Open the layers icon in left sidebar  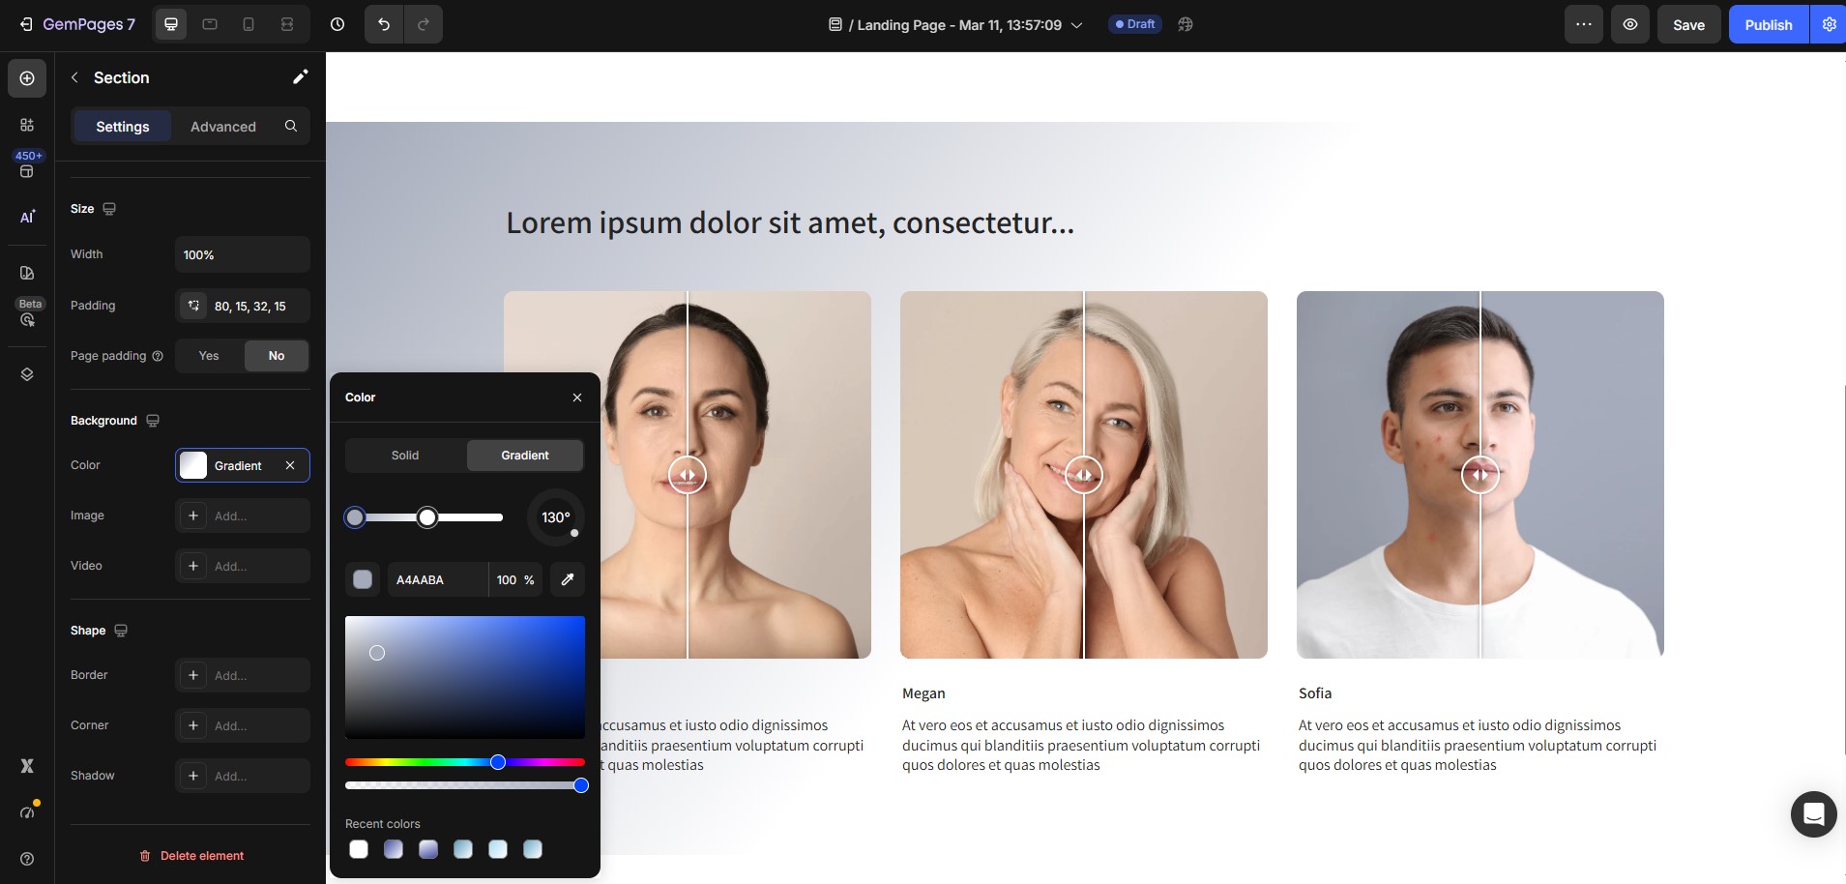coord(27,374)
